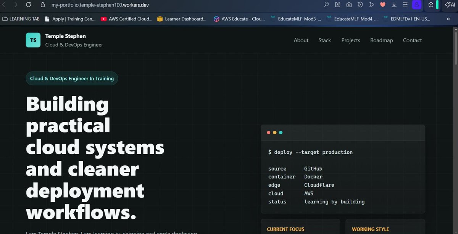
Task: Open the purple profile account icon
Action: pyautogui.click(x=417, y=5)
